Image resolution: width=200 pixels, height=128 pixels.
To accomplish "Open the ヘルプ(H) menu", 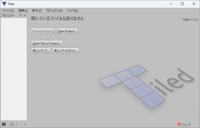I will click(x=72, y=11).
